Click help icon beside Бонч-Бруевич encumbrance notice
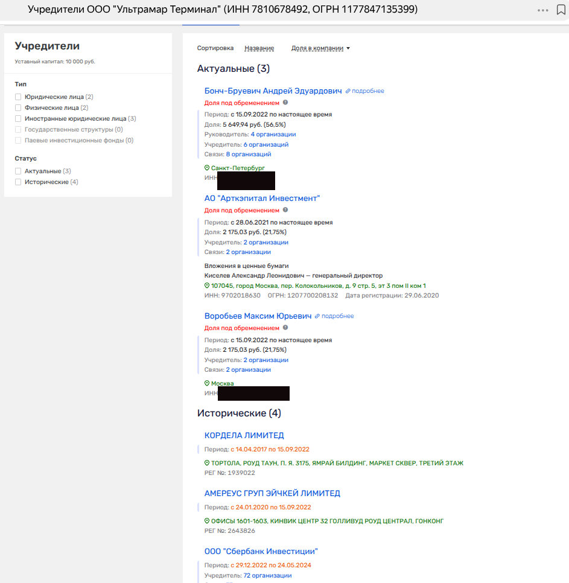Screen dimensions: 569x583 pyautogui.click(x=285, y=103)
